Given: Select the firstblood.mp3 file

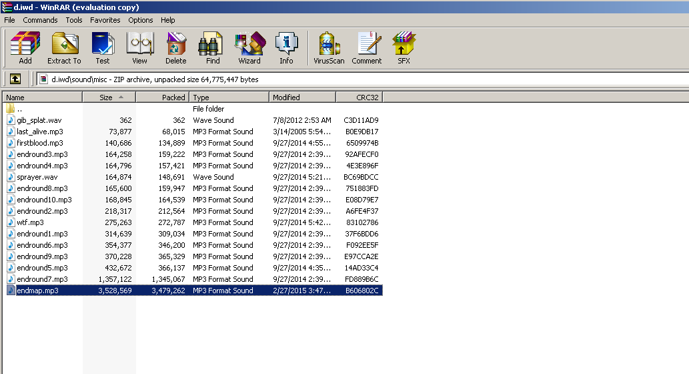Looking at the screenshot, I should click(40, 143).
